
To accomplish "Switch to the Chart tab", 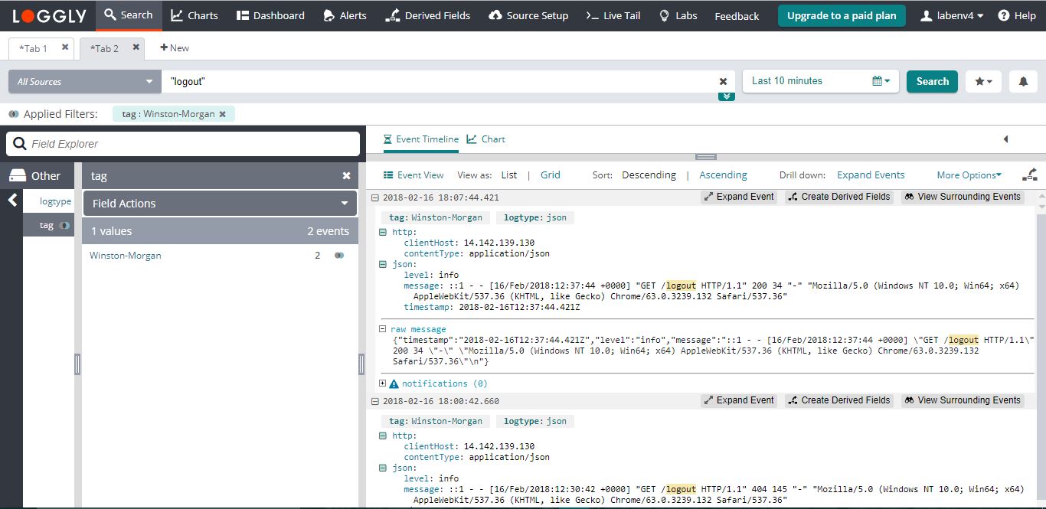I will [486, 139].
